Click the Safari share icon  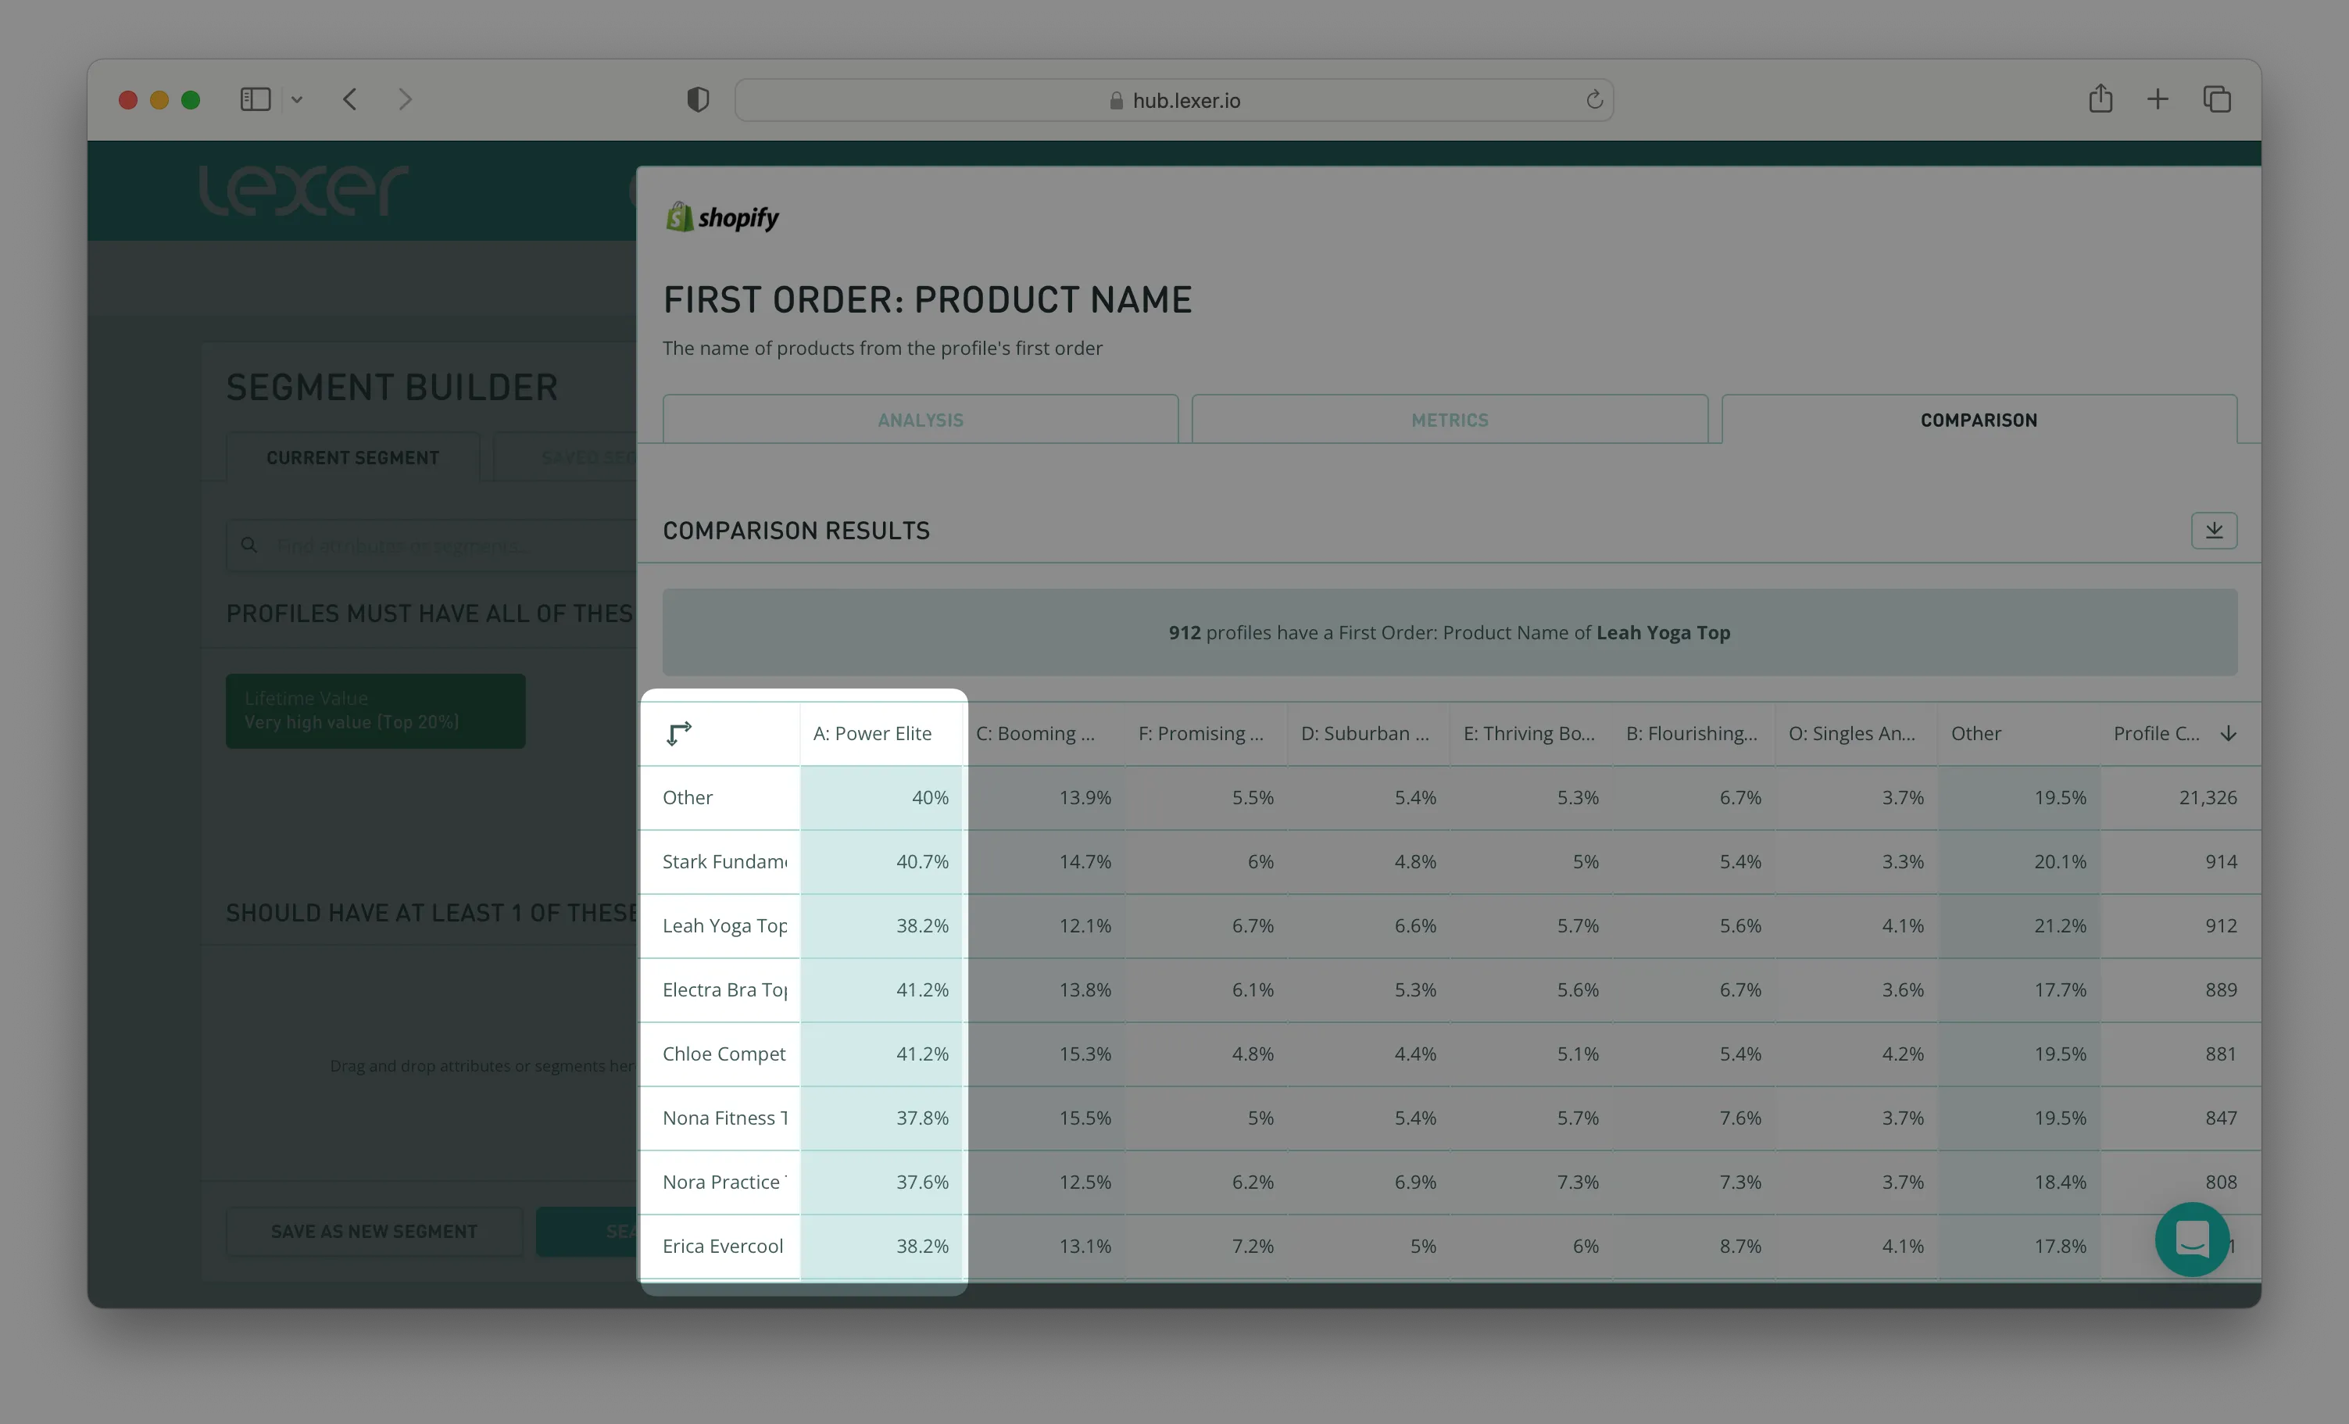coord(2101,99)
